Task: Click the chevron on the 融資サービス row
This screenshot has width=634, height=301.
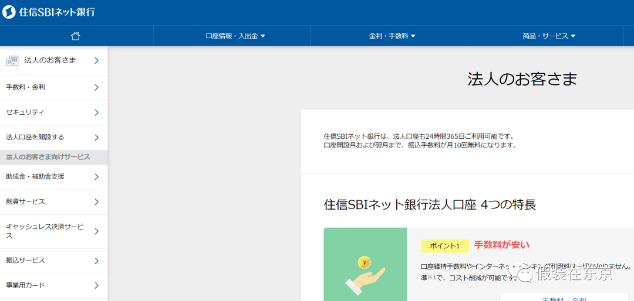Action: coord(96,202)
